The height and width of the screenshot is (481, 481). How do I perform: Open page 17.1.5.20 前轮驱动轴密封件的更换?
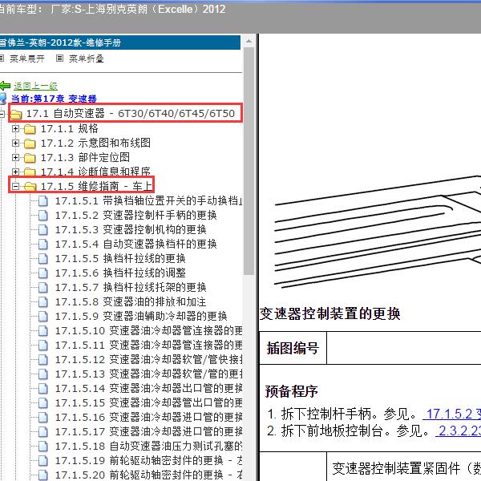148,475
